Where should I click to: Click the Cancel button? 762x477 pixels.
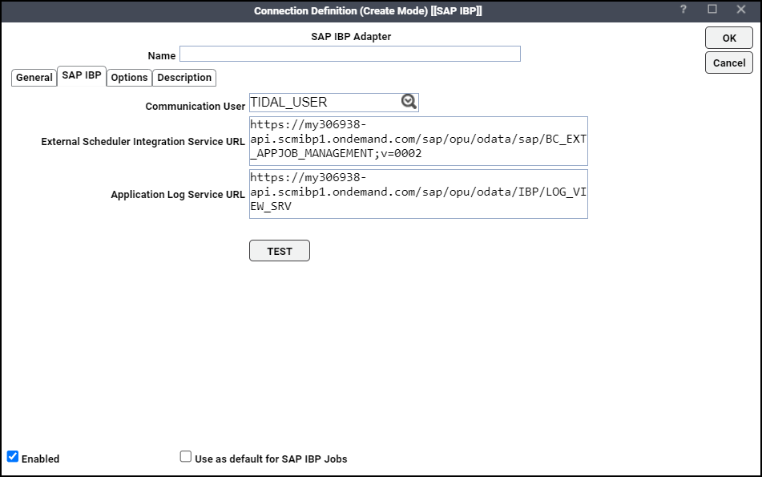pos(729,63)
